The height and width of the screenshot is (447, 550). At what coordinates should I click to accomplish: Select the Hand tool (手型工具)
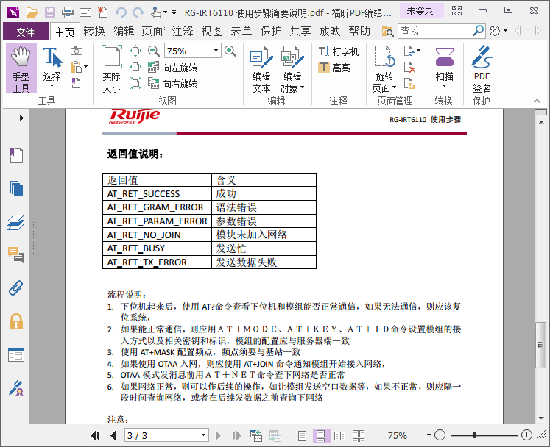(x=21, y=68)
